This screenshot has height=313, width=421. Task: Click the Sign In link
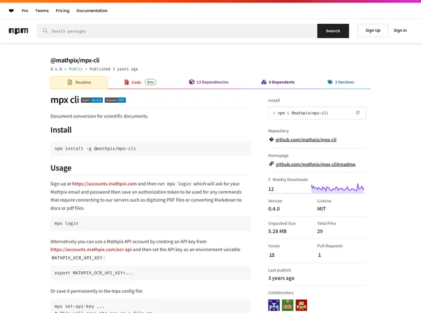pyautogui.click(x=400, y=31)
